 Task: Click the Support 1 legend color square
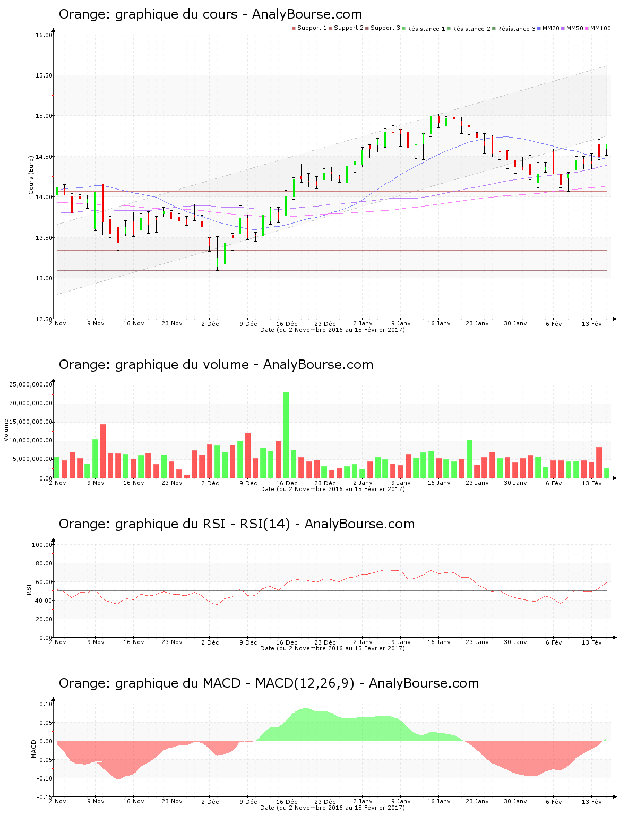(x=294, y=28)
